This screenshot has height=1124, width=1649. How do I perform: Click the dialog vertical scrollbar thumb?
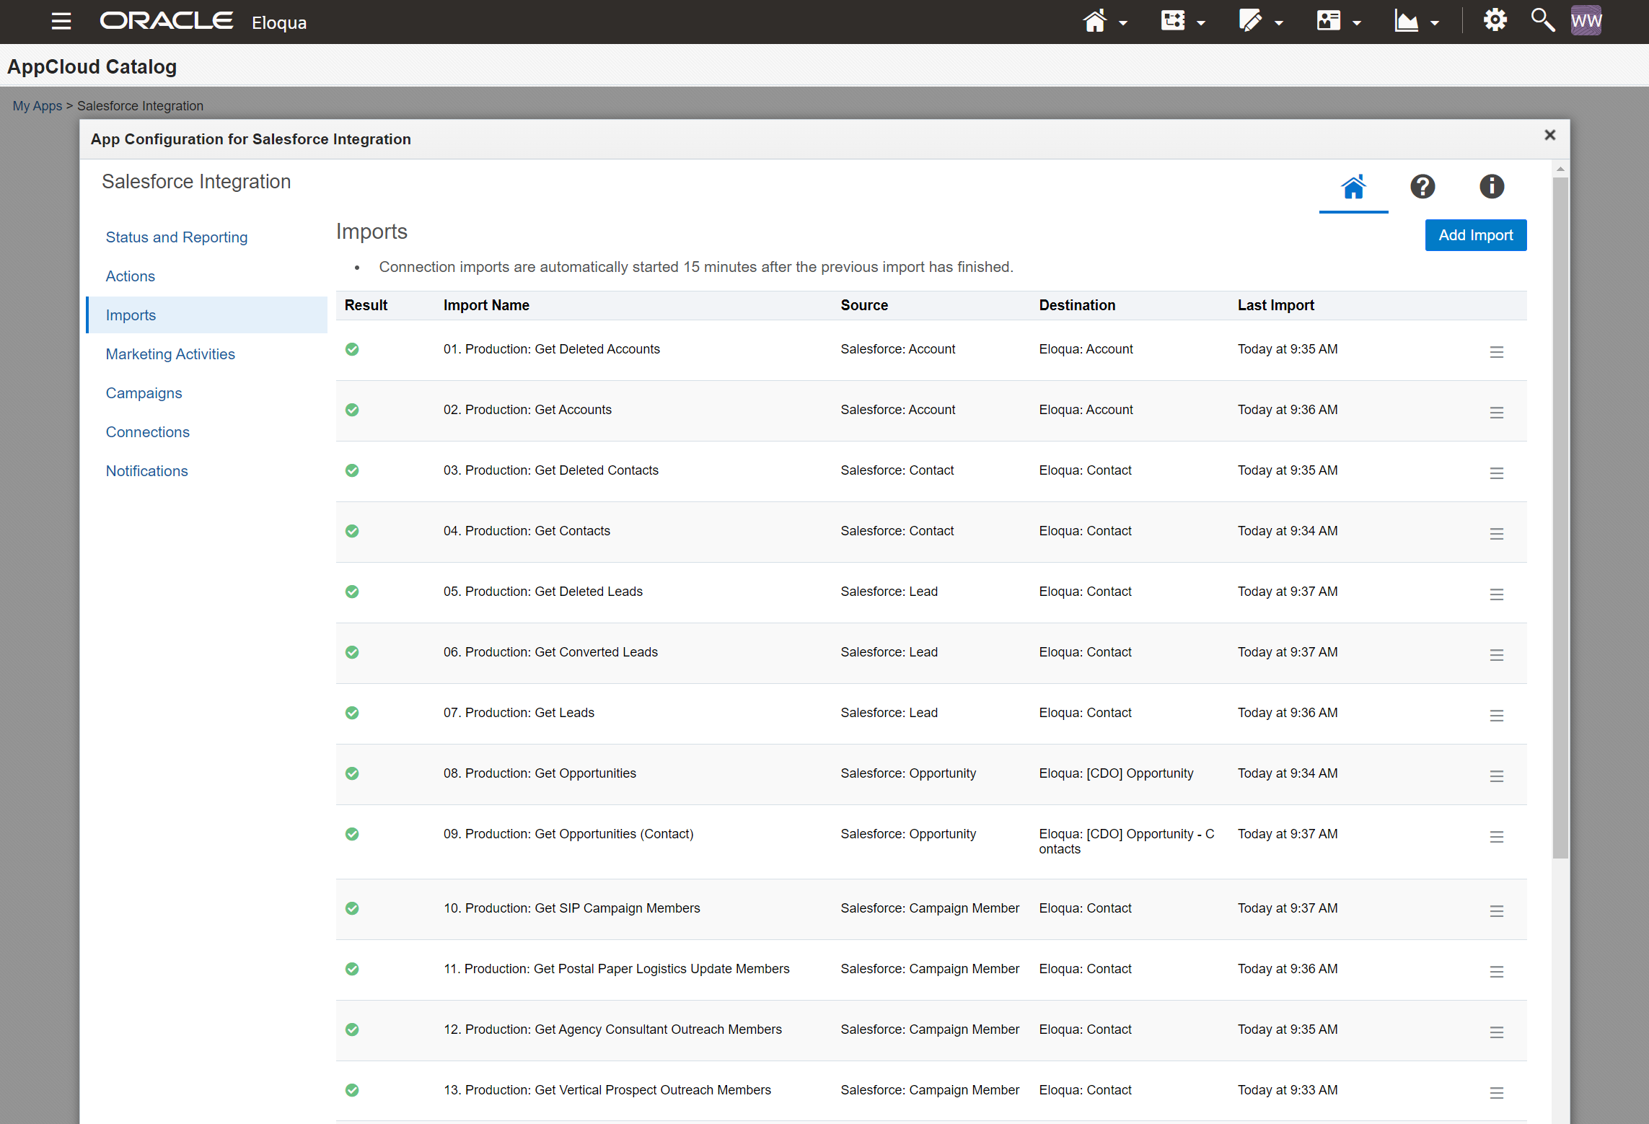[1560, 518]
